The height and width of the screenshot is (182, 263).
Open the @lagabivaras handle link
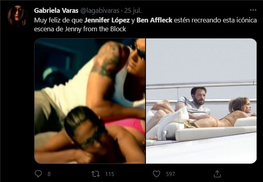100,10
